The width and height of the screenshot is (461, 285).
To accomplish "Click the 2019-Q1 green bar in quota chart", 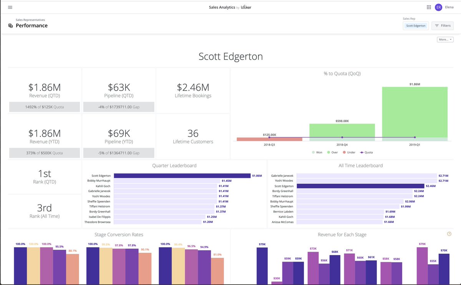I will (415, 112).
